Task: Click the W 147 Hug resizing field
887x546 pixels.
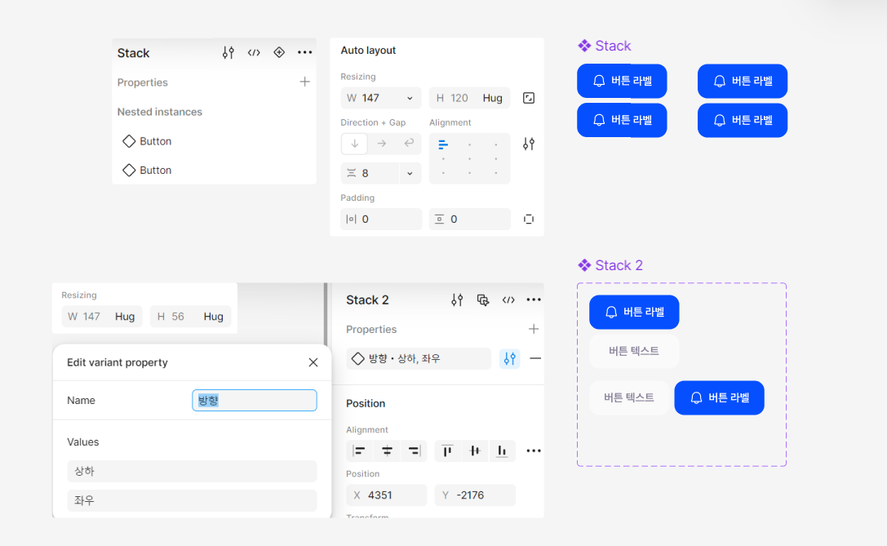Action: [102, 317]
